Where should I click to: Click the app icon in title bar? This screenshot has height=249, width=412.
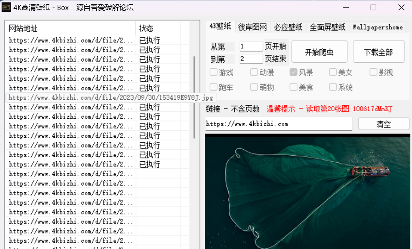[6, 7]
